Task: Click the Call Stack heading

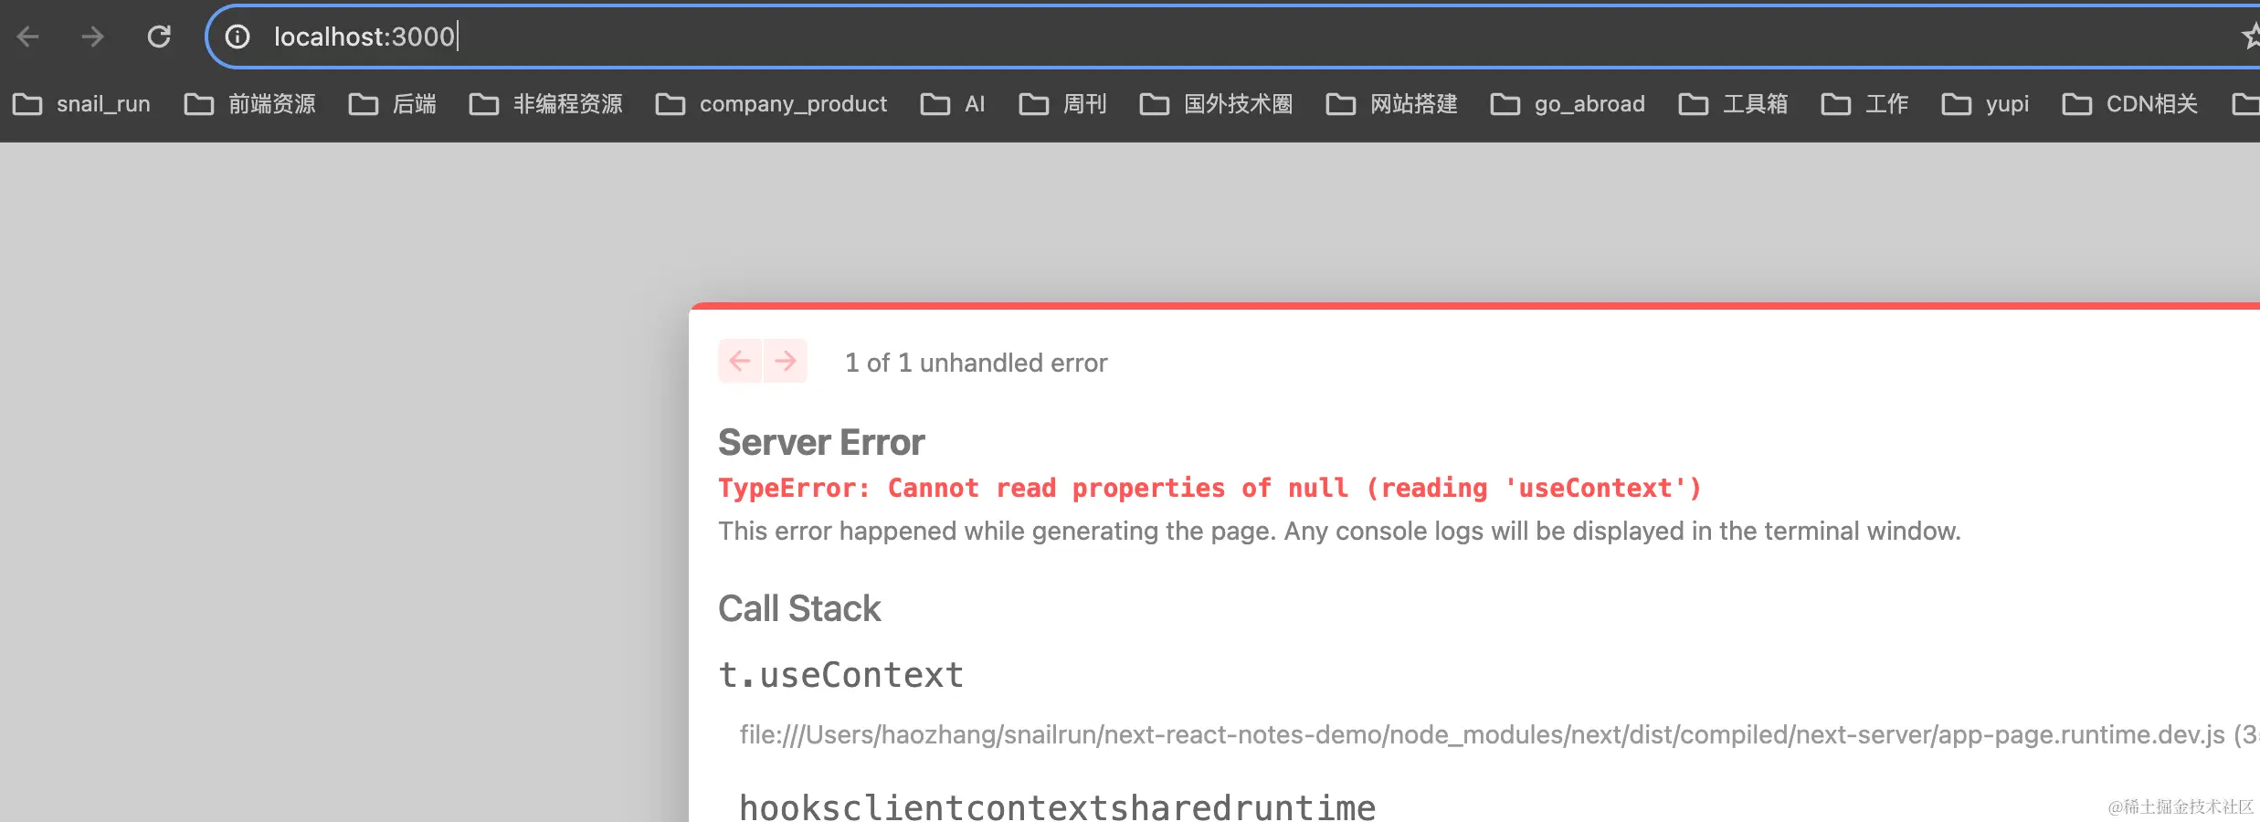Action: click(799, 608)
